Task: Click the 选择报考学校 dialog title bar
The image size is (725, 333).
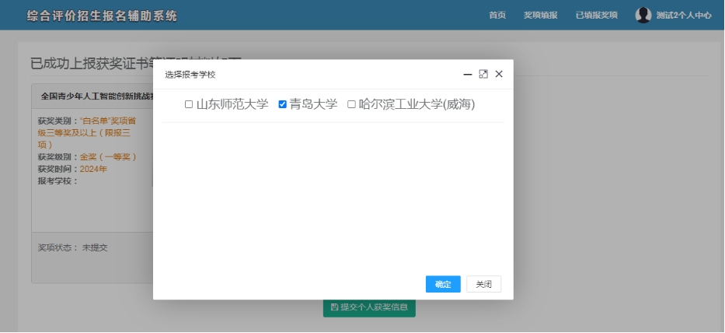Action: pos(311,74)
